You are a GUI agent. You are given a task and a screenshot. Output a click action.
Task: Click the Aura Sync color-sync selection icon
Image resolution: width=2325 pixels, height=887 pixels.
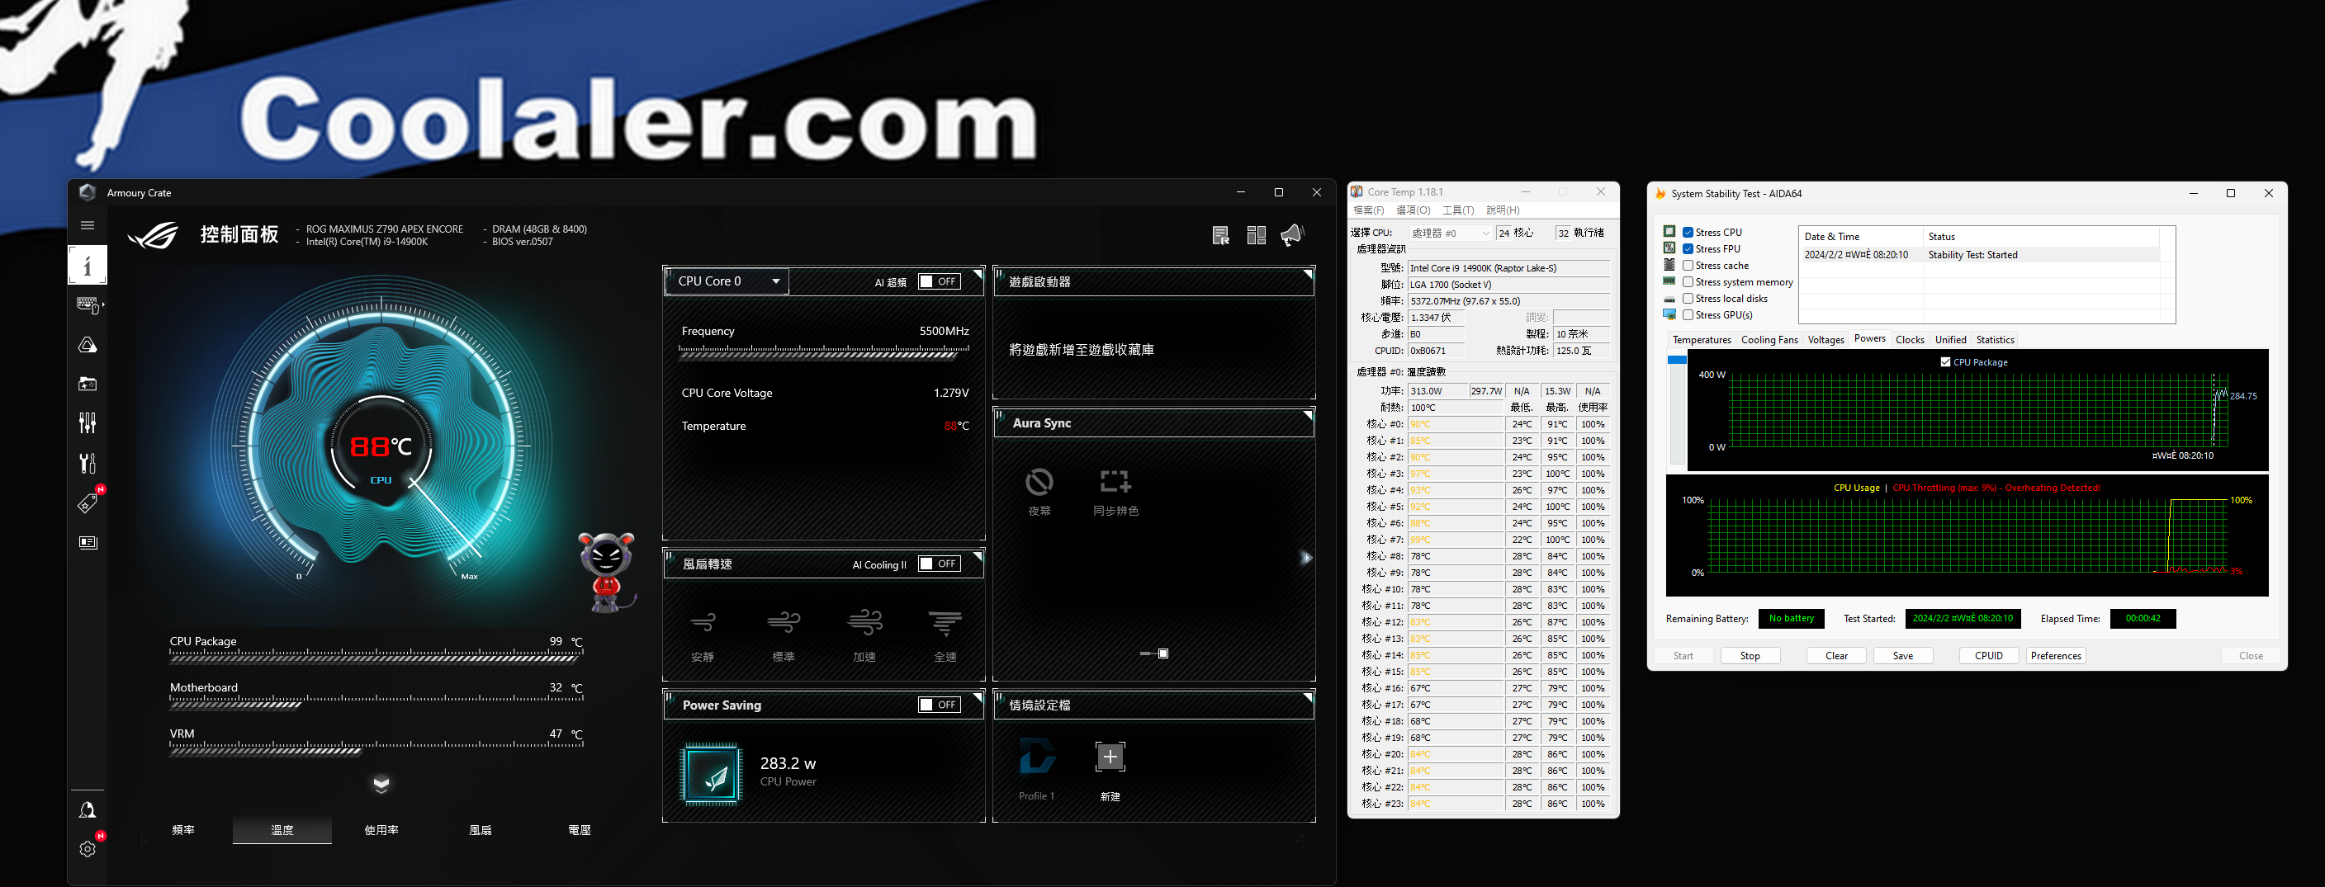click(1115, 482)
